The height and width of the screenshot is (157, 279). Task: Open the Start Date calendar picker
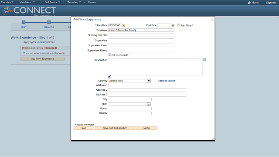tap(124, 25)
